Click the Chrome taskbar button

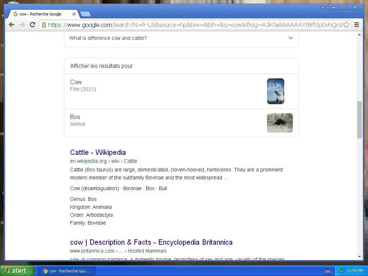pos(66,271)
